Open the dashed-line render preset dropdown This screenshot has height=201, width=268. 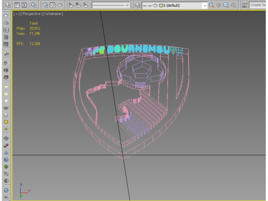(x=111, y=5)
